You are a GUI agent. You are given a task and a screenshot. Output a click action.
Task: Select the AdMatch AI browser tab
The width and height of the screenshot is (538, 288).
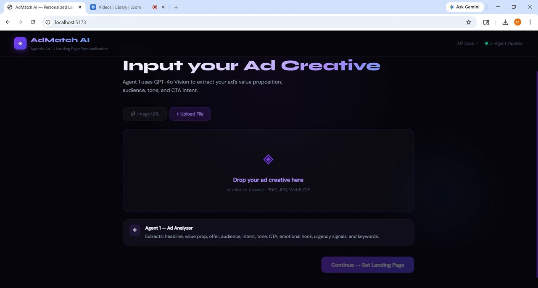(42, 7)
